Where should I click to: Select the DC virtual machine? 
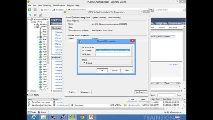click(44, 42)
